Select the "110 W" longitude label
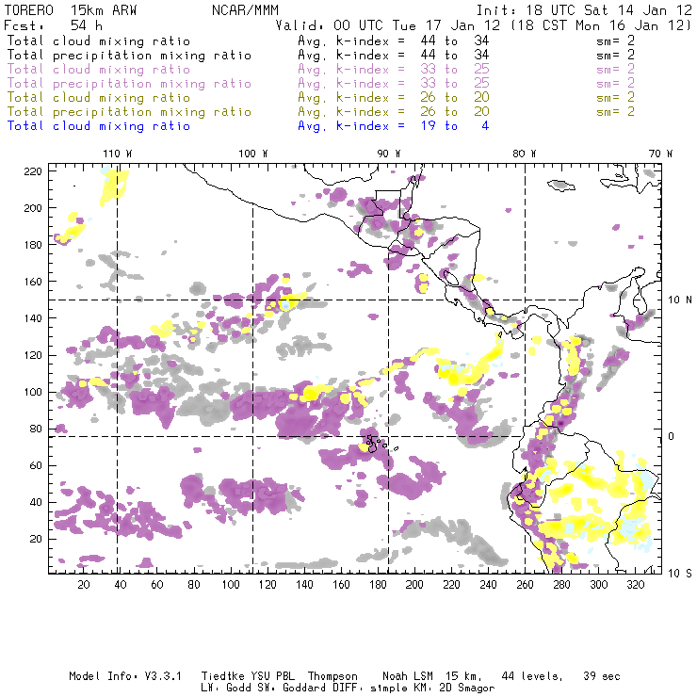Viewport: 697px width, 697px height. point(118,154)
